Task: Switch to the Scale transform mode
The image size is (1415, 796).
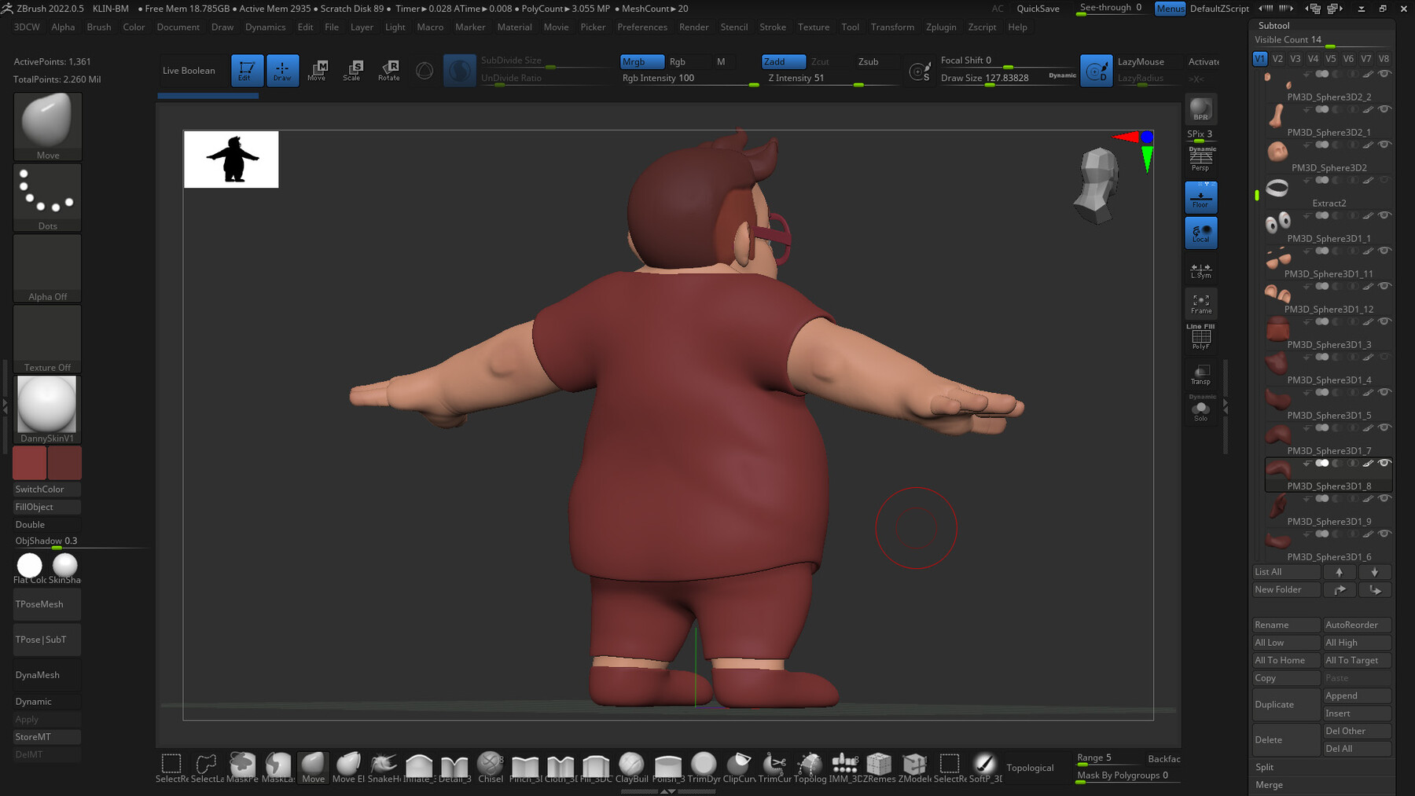Action: pyautogui.click(x=352, y=70)
